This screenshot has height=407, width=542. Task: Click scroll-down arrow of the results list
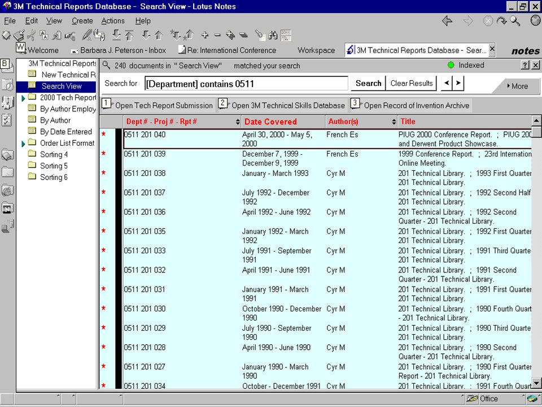[x=536, y=383]
